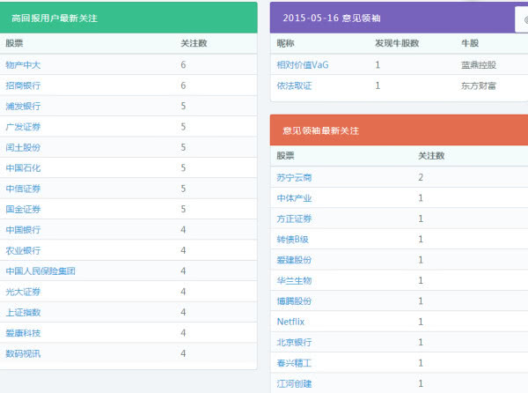Open the 物产中大 stock link
Screen dimensions: 528x393
pyautogui.click(x=23, y=64)
